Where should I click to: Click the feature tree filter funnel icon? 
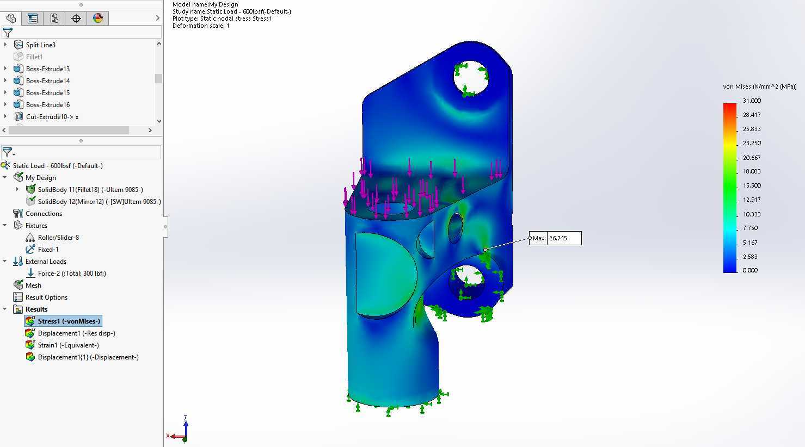click(x=8, y=33)
